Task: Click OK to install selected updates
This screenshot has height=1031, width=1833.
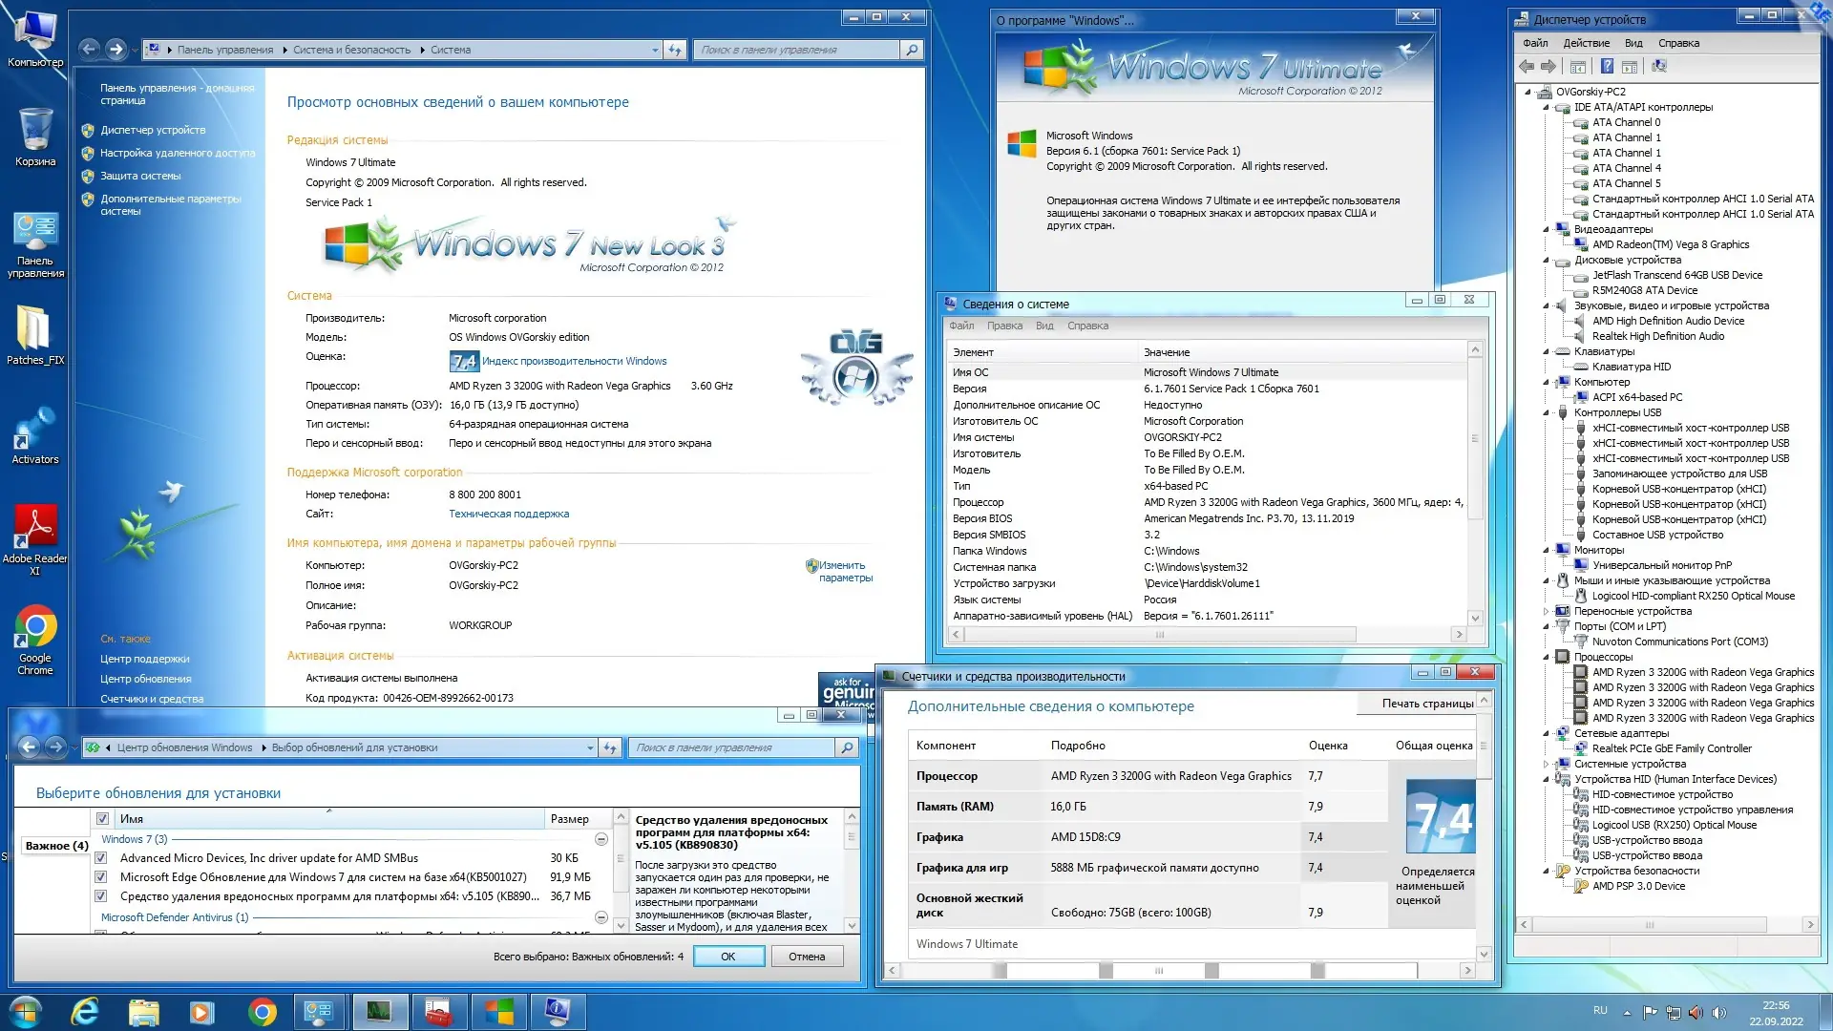Action: pyautogui.click(x=727, y=957)
